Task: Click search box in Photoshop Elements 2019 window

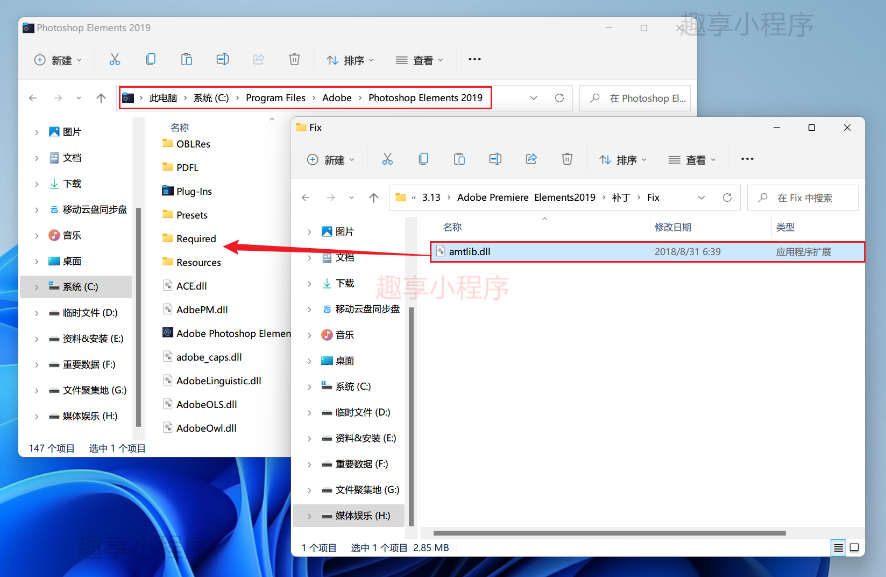Action: coord(635,98)
